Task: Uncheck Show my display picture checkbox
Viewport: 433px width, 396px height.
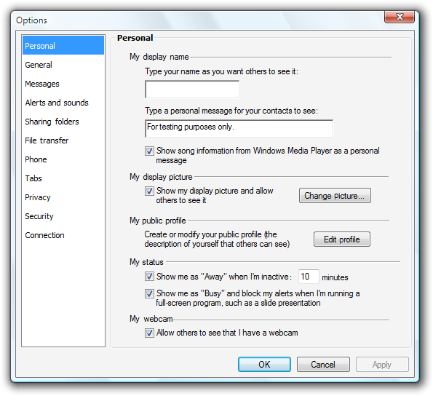Action: 149,191
